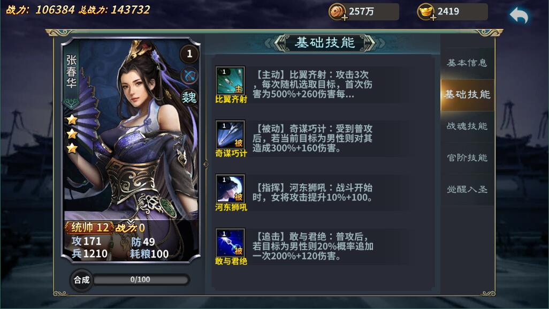Image resolution: width=549 pixels, height=309 pixels.
Task: Open the 战魂技能 tab
Action: pos(467,126)
